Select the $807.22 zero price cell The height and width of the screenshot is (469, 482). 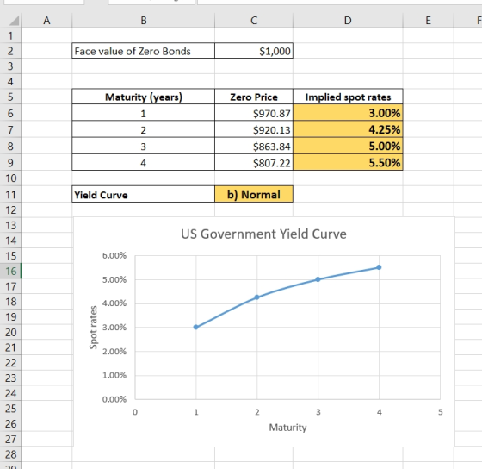pos(254,162)
